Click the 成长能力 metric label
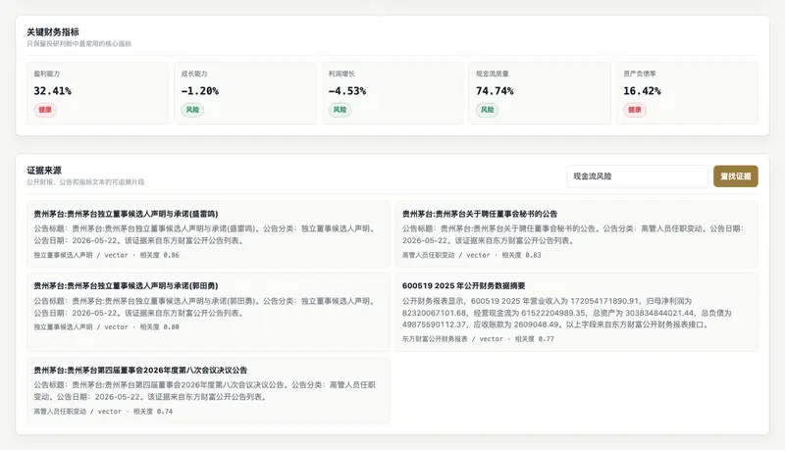785x450 pixels. pyautogui.click(x=194, y=74)
